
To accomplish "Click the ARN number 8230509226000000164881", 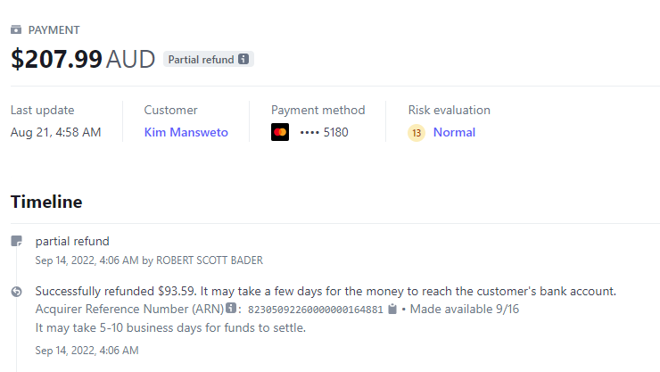I will (315, 310).
